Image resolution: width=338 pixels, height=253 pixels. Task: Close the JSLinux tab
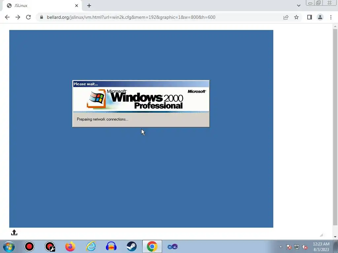[77, 6]
